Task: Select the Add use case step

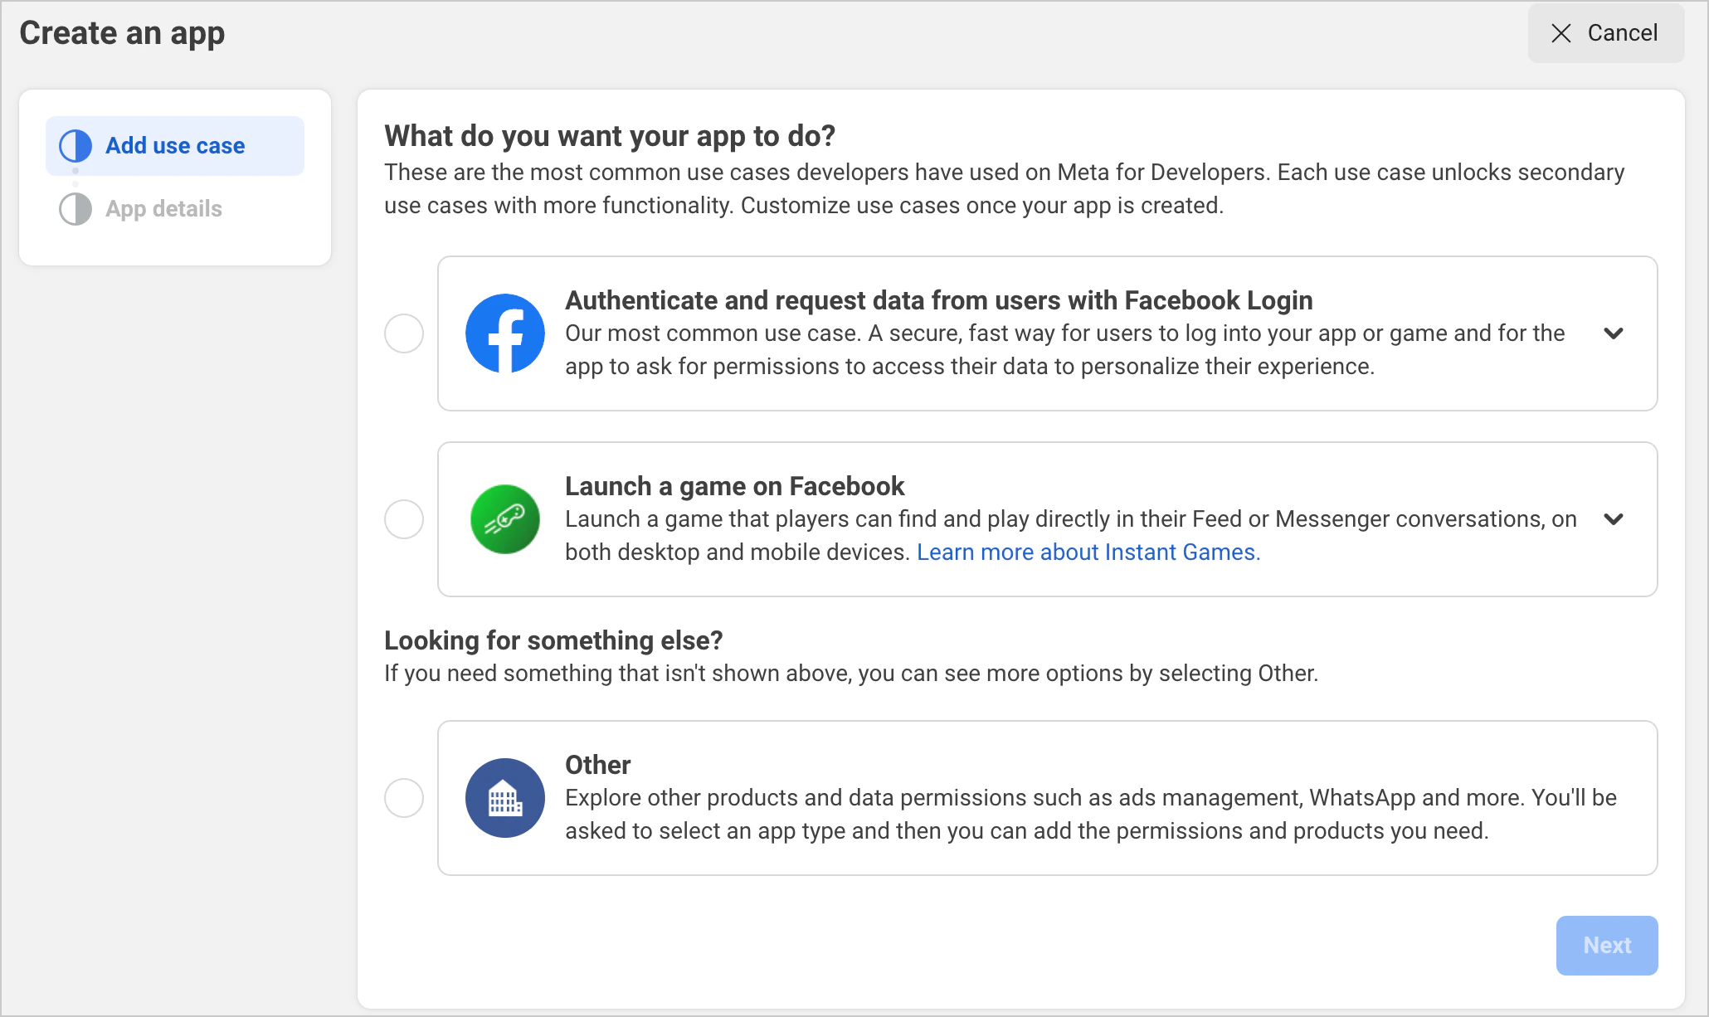Action: (x=174, y=145)
